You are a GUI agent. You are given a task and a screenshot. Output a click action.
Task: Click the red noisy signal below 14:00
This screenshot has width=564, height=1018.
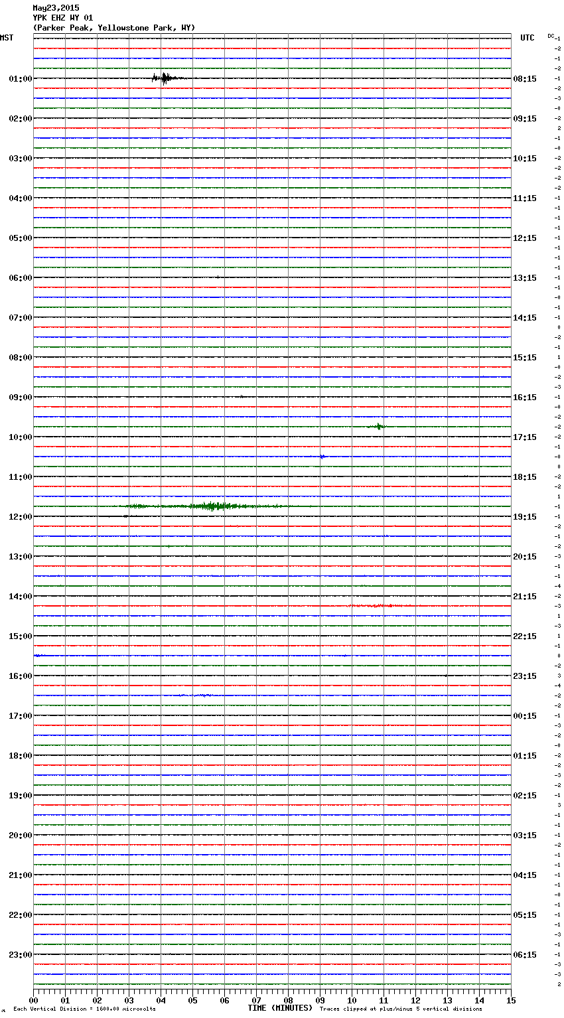coord(380,606)
